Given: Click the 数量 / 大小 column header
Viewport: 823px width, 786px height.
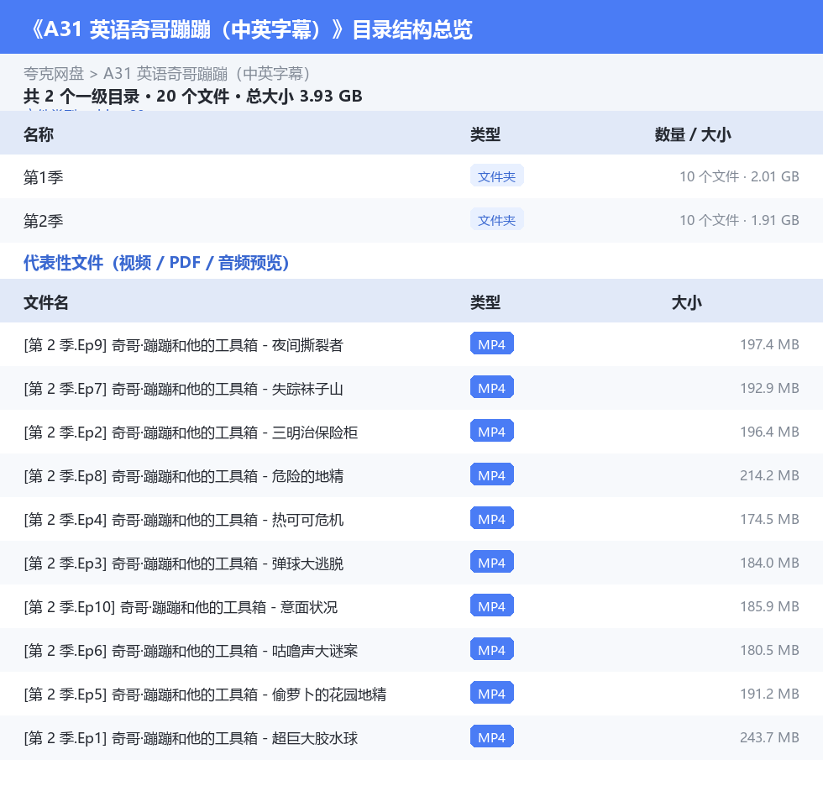Looking at the screenshot, I should (x=693, y=134).
